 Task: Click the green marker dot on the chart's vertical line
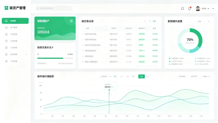(109, 90)
